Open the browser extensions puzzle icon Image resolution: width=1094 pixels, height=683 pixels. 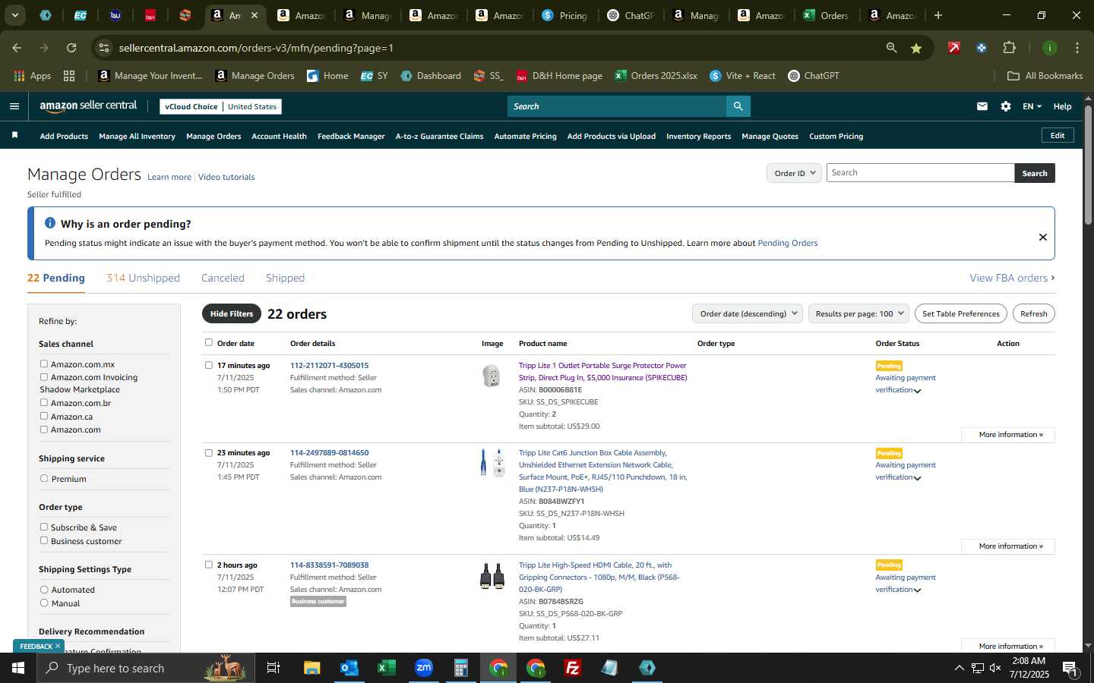pyautogui.click(x=1009, y=48)
